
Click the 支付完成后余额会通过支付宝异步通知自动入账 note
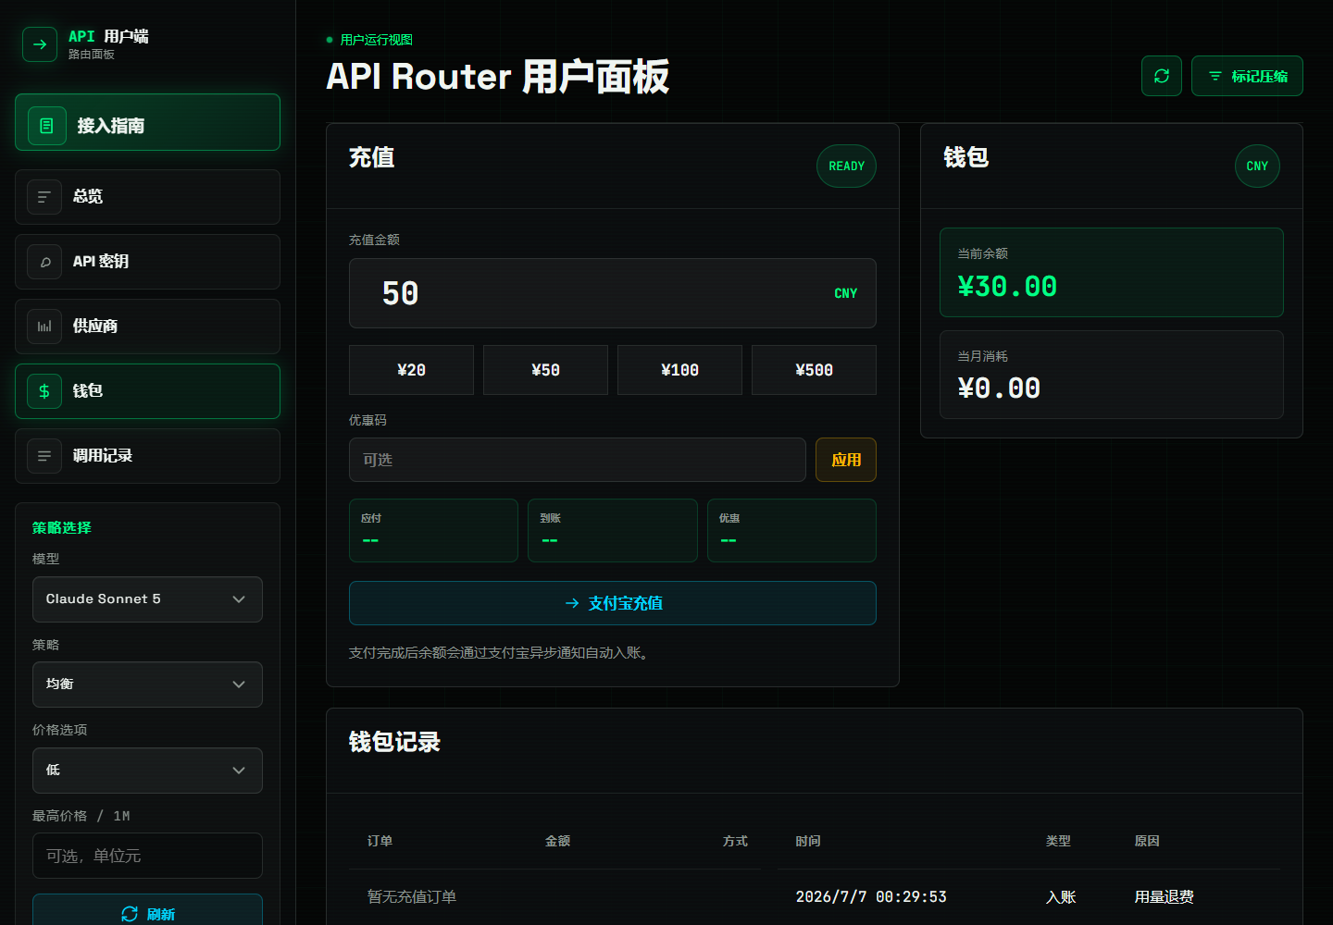point(498,653)
